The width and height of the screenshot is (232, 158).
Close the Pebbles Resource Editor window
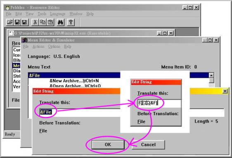point(196,7)
